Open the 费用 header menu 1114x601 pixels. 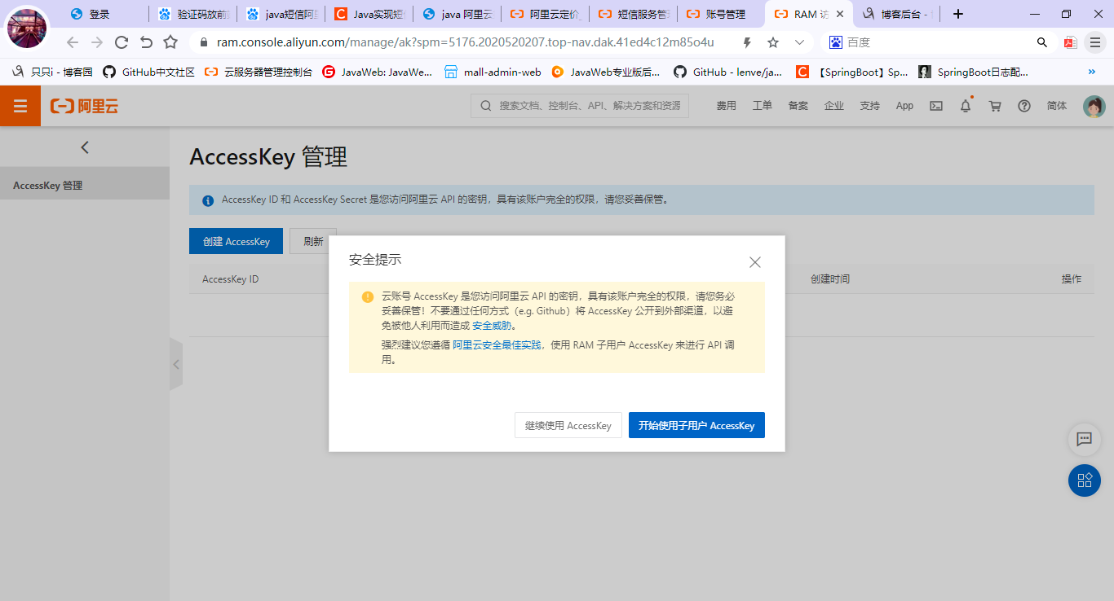click(x=726, y=106)
